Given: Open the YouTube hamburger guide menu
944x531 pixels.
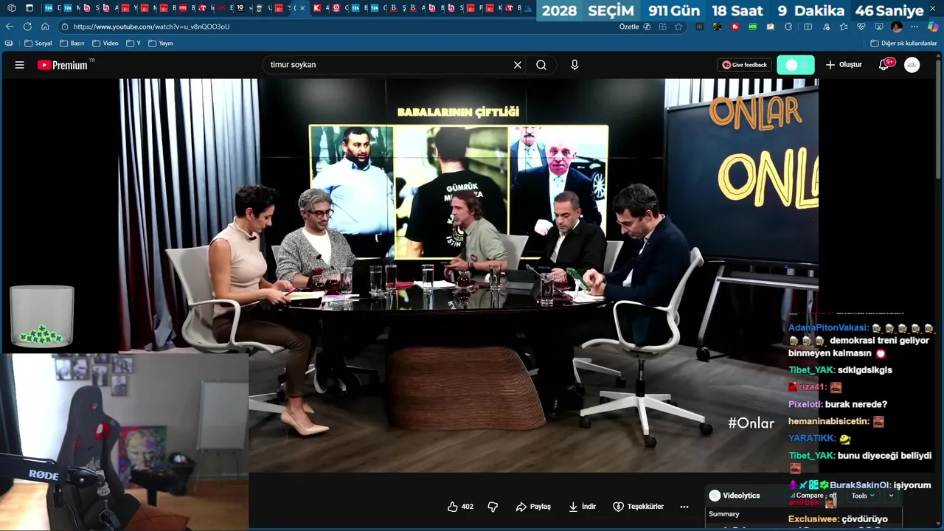Looking at the screenshot, I should coord(20,65).
